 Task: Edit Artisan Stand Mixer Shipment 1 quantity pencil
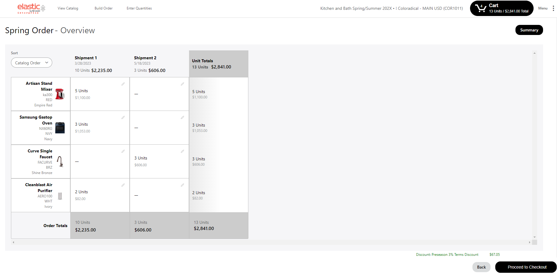point(123,84)
